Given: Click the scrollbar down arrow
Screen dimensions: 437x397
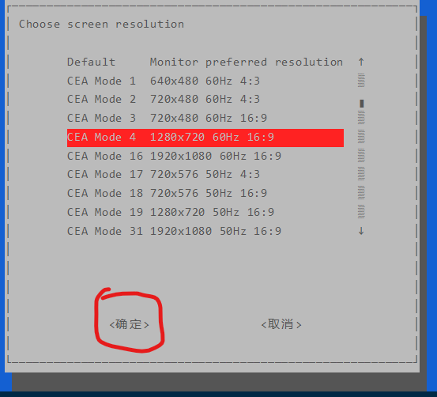Looking at the screenshot, I should pos(361,231).
